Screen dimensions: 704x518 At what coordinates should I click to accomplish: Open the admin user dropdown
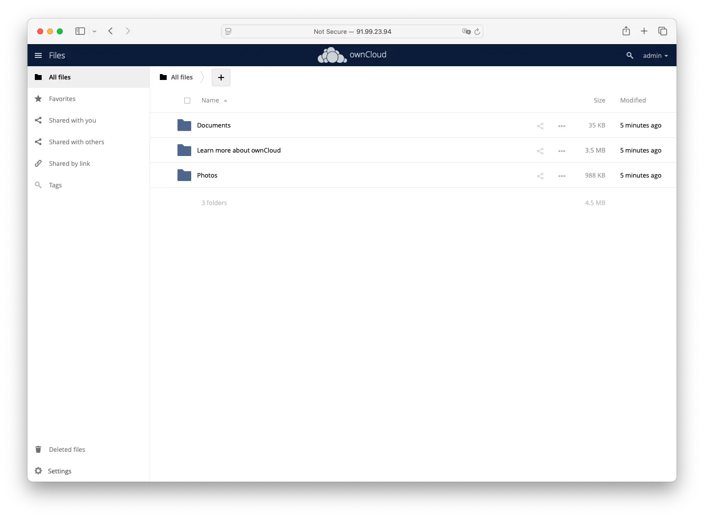[655, 55]
